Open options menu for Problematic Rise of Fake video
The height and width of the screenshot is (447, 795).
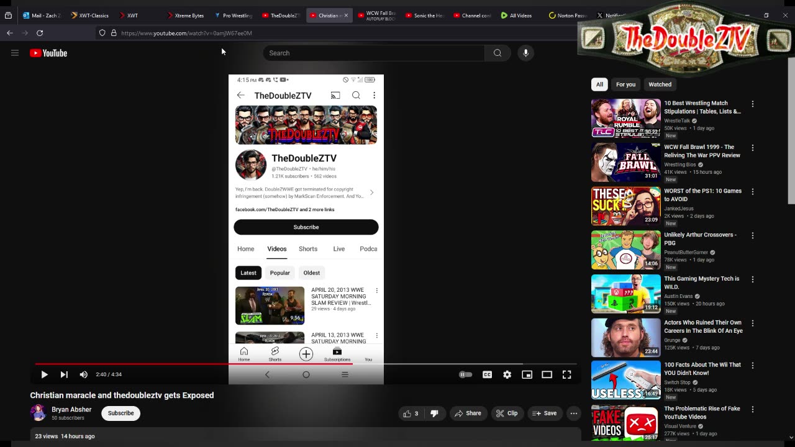tap(753, 410)
